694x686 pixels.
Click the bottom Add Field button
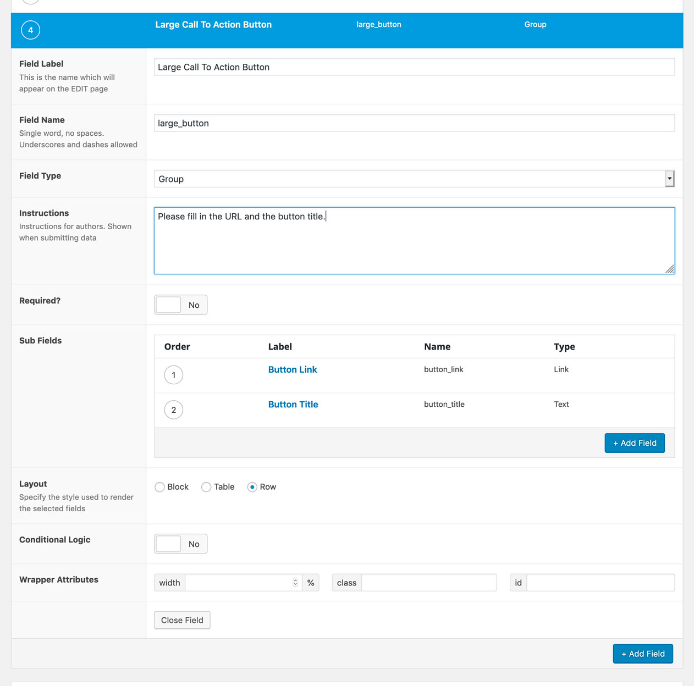point(643,654)
